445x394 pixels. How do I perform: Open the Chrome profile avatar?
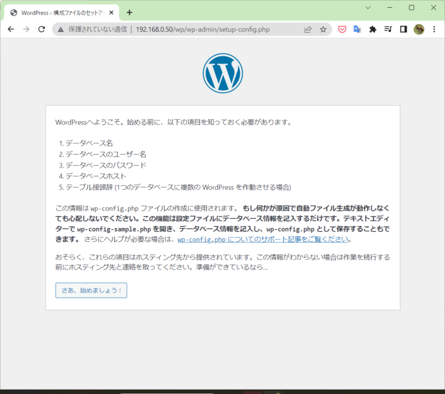coord(419,29)
